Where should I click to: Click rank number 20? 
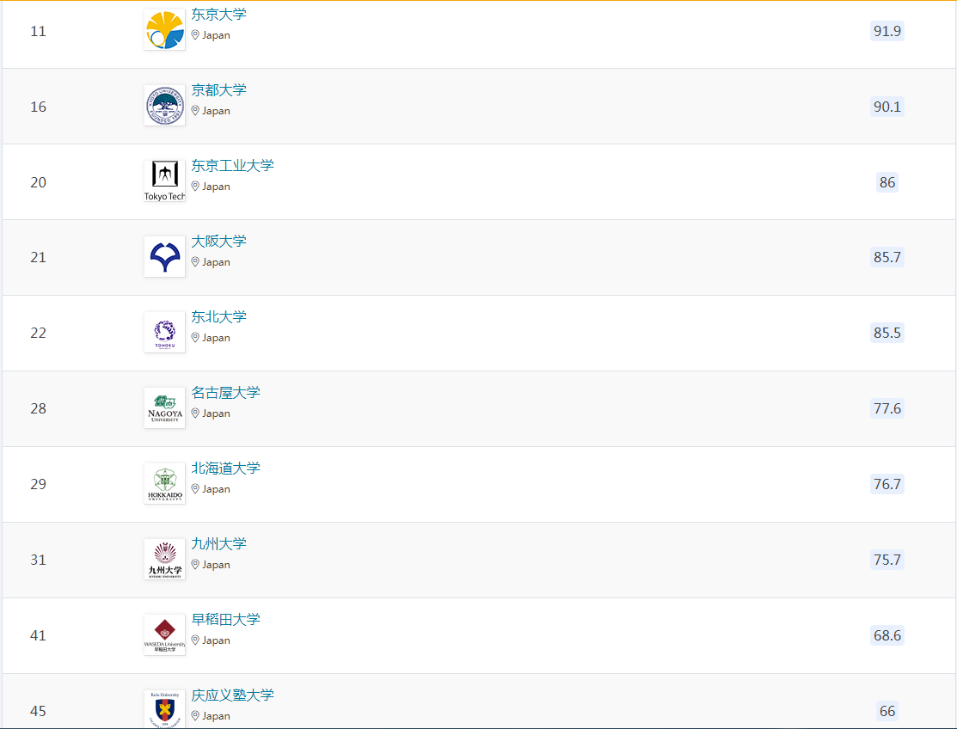point(39,182)
